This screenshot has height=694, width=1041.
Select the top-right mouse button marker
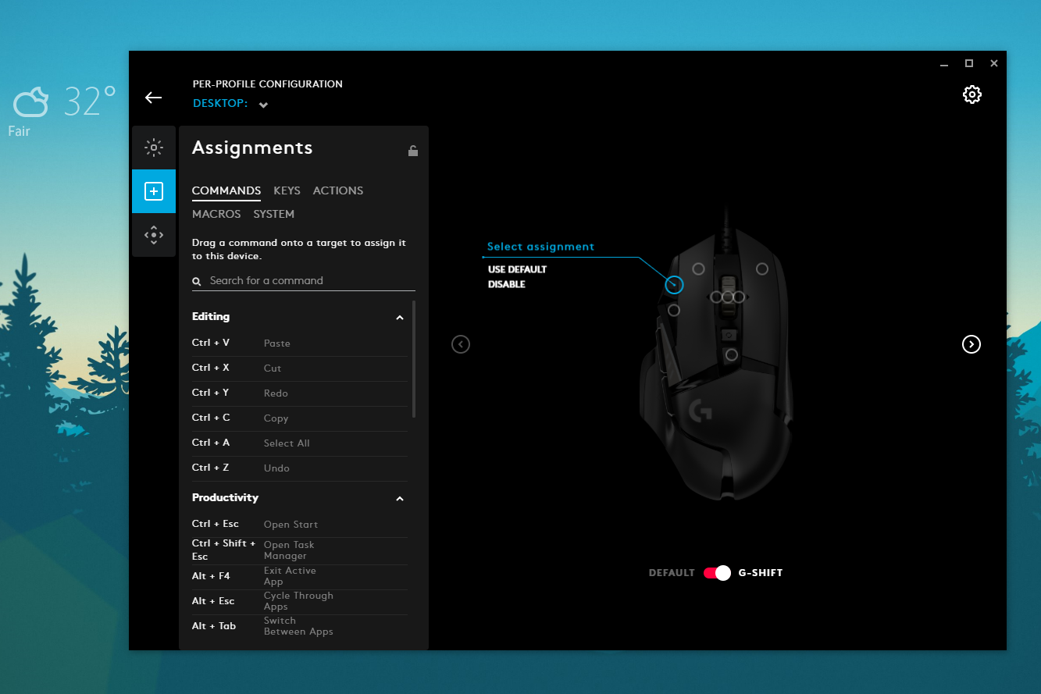[761, 269]
